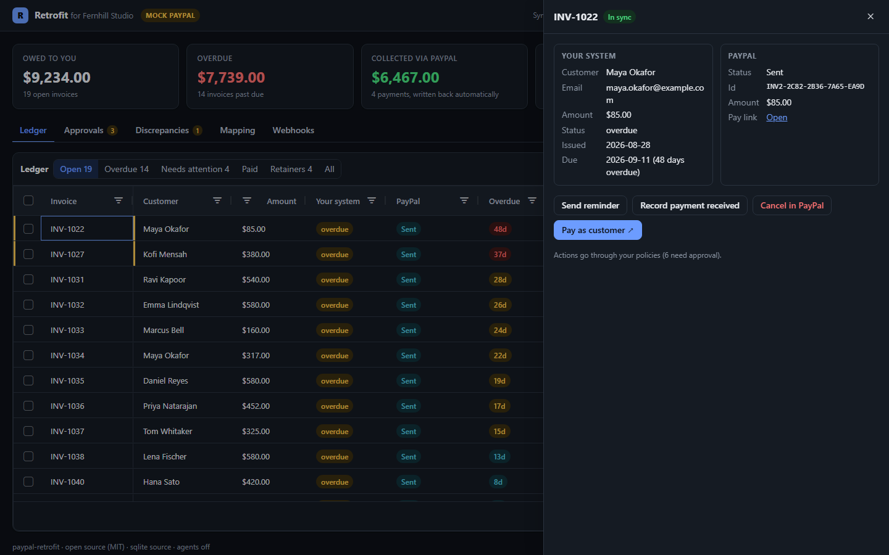Open the PayPal pay link
Screen dimensions: 889x555
point(777,117)
